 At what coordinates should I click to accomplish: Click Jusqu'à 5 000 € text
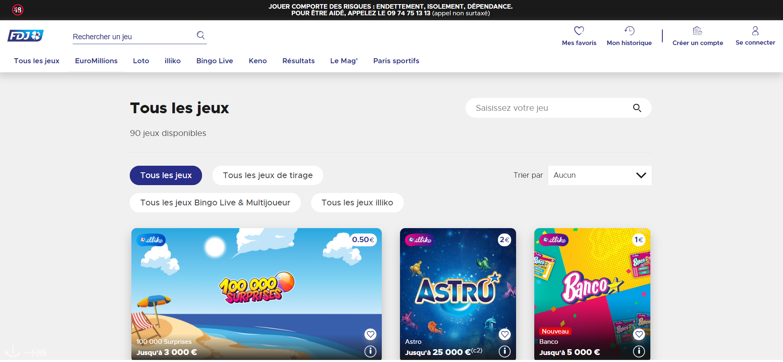pos(569,352)
